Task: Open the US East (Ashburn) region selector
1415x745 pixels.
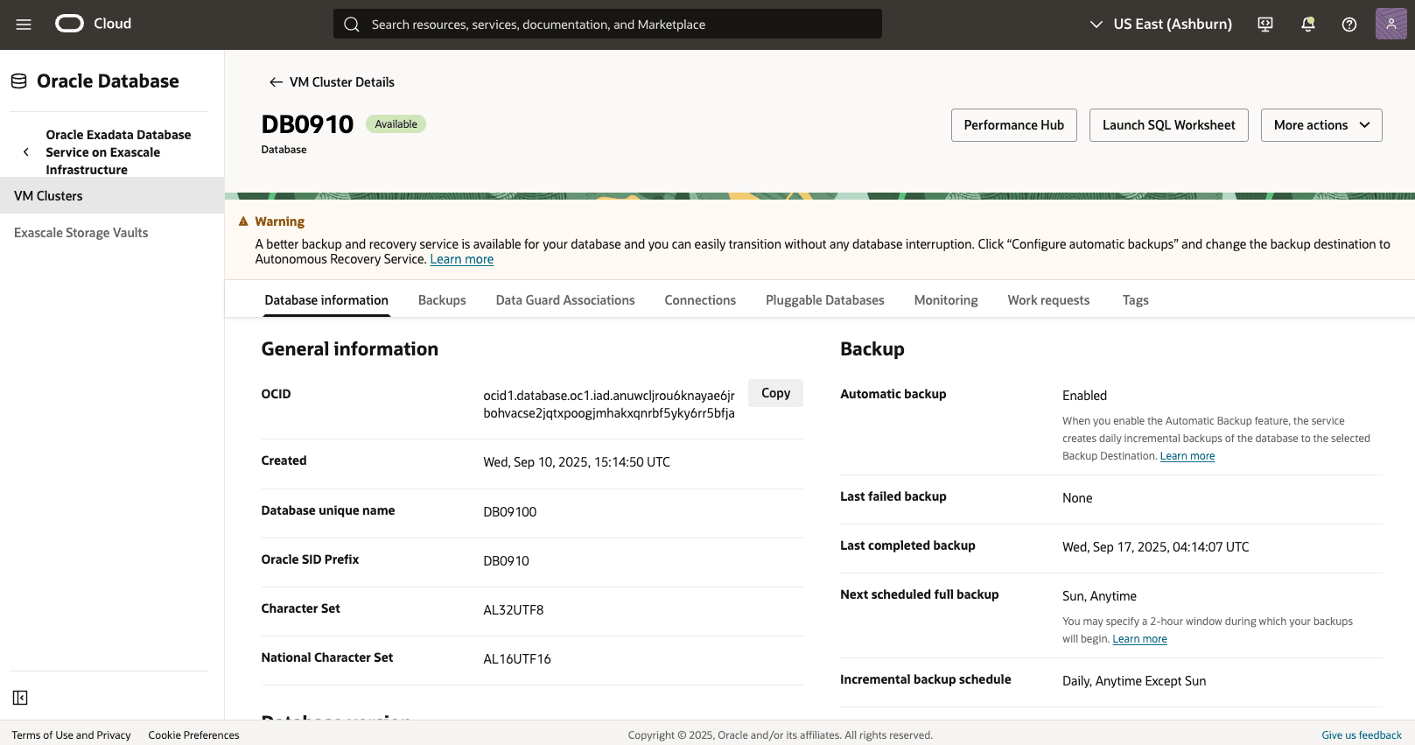Action: [1160, 25]
